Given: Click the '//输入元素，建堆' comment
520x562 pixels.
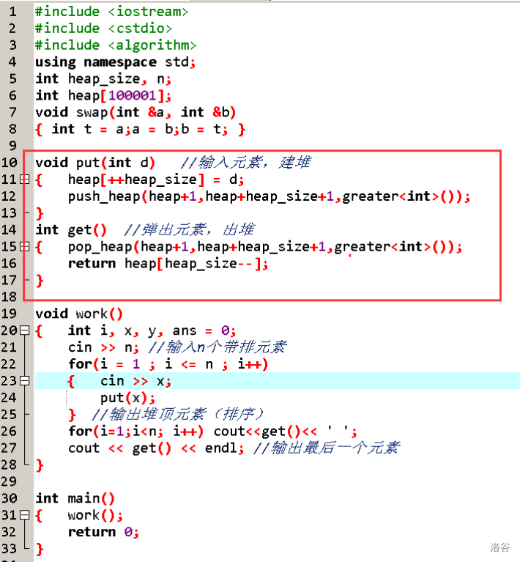Looking at the screenshot, I should point(245,163).
